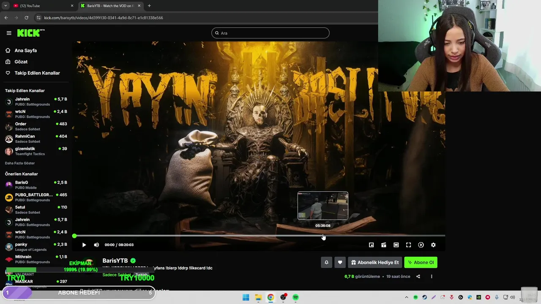Open video settings gear
Screen dimensions: 541x304
(433, 245)
